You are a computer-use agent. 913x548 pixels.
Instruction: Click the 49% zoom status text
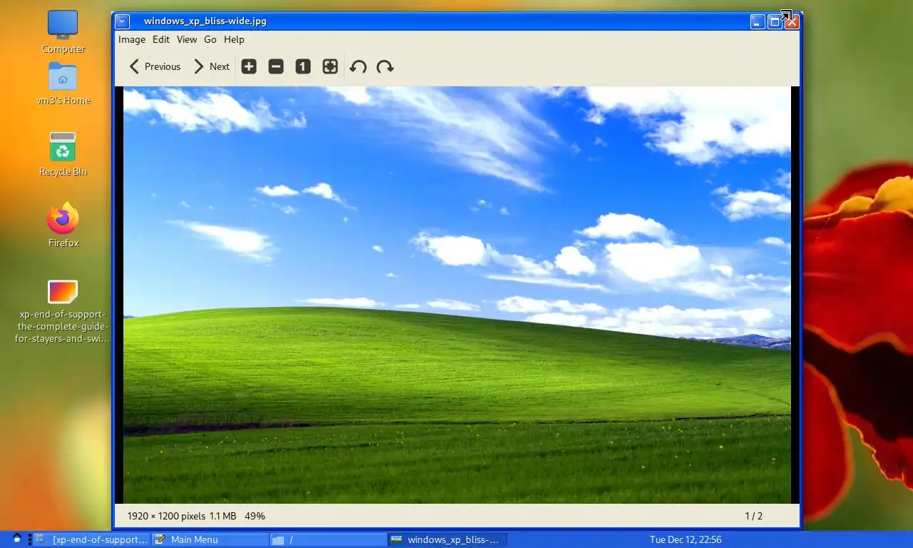pyautogui.click(x=255, y=516)
